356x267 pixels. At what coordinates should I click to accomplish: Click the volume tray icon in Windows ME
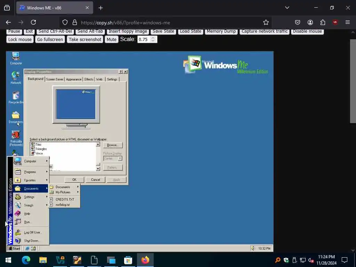coord(253,248)
